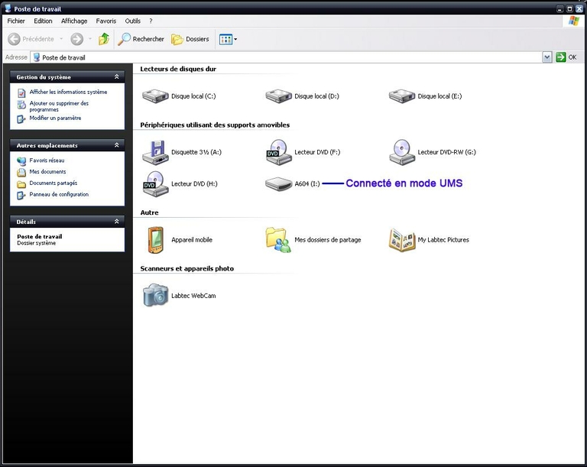
Task: Collapse the Détails panel
Action: pos(116,222)
